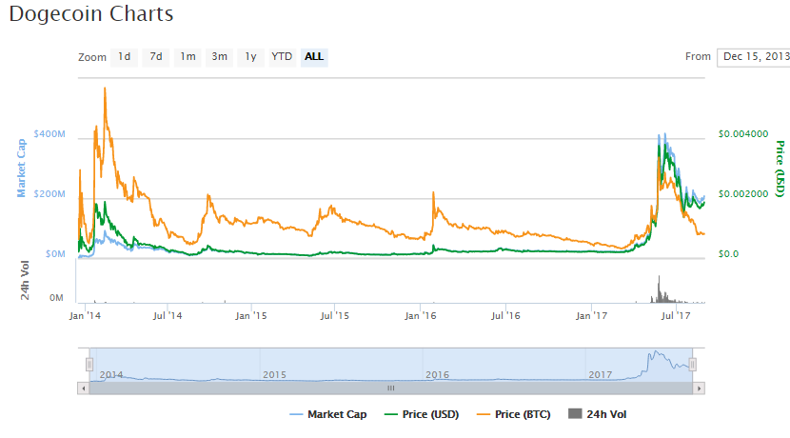Click the Jul '17 axis label
790x438 pixels.
pos(676,316)
